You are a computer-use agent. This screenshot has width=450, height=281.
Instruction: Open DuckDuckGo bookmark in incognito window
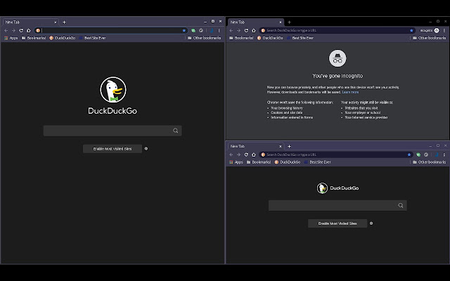click(270, 38)
